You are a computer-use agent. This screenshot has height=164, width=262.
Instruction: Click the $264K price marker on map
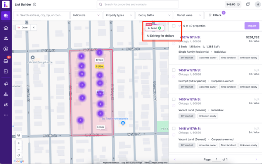(100, 60)
